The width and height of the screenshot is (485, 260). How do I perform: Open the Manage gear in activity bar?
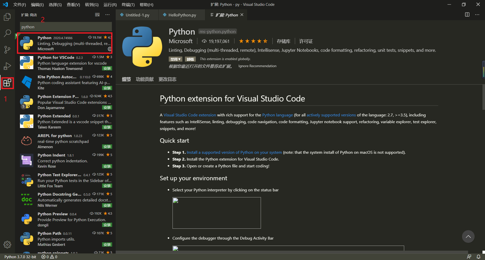click(x=7, y=244)
